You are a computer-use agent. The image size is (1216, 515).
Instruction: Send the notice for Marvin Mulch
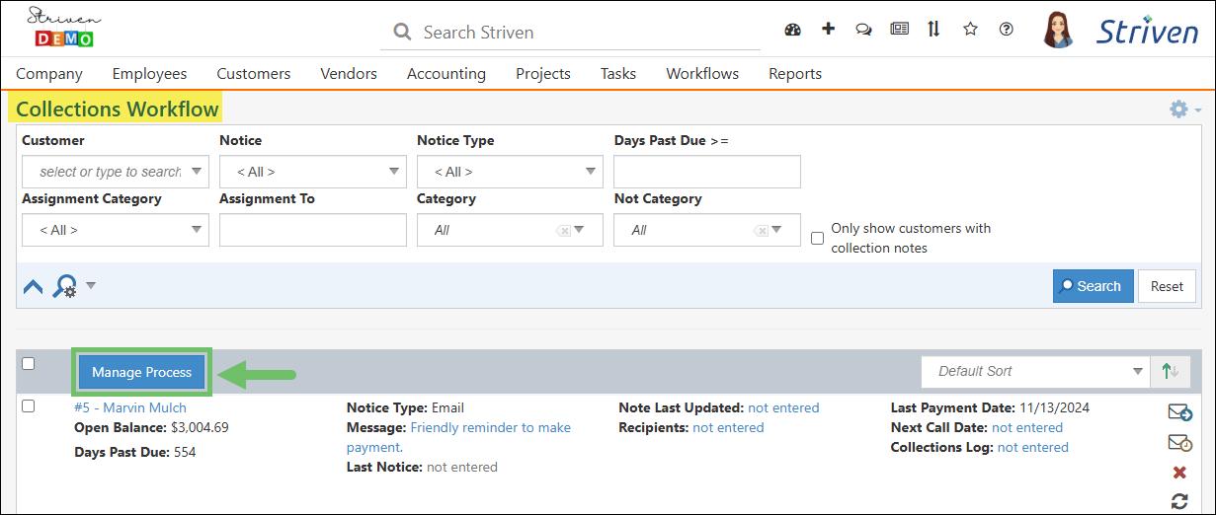(1179, 412)
